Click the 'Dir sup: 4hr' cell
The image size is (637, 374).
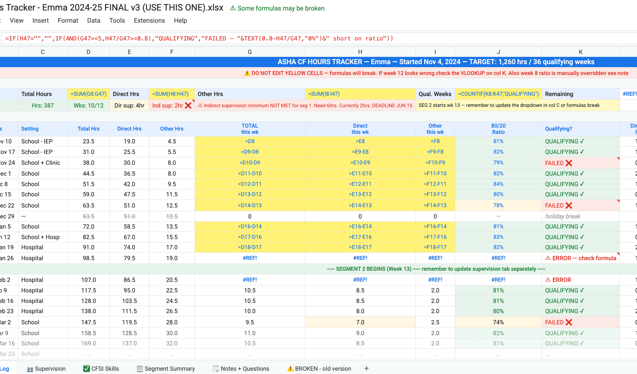coord(129,106)
